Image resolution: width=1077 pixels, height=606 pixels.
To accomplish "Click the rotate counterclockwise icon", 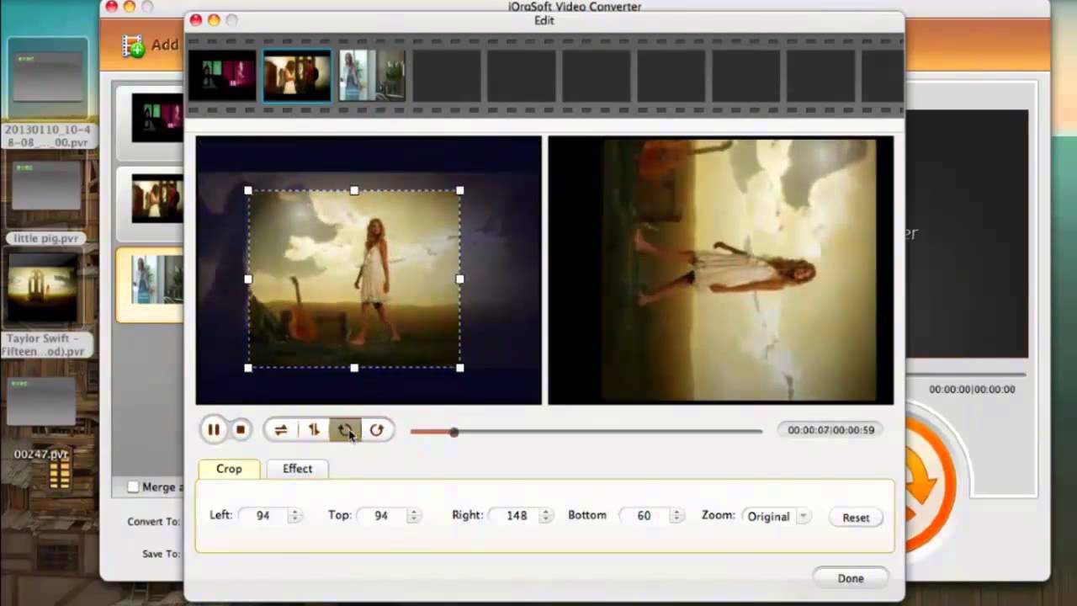I will coord(345,430).
